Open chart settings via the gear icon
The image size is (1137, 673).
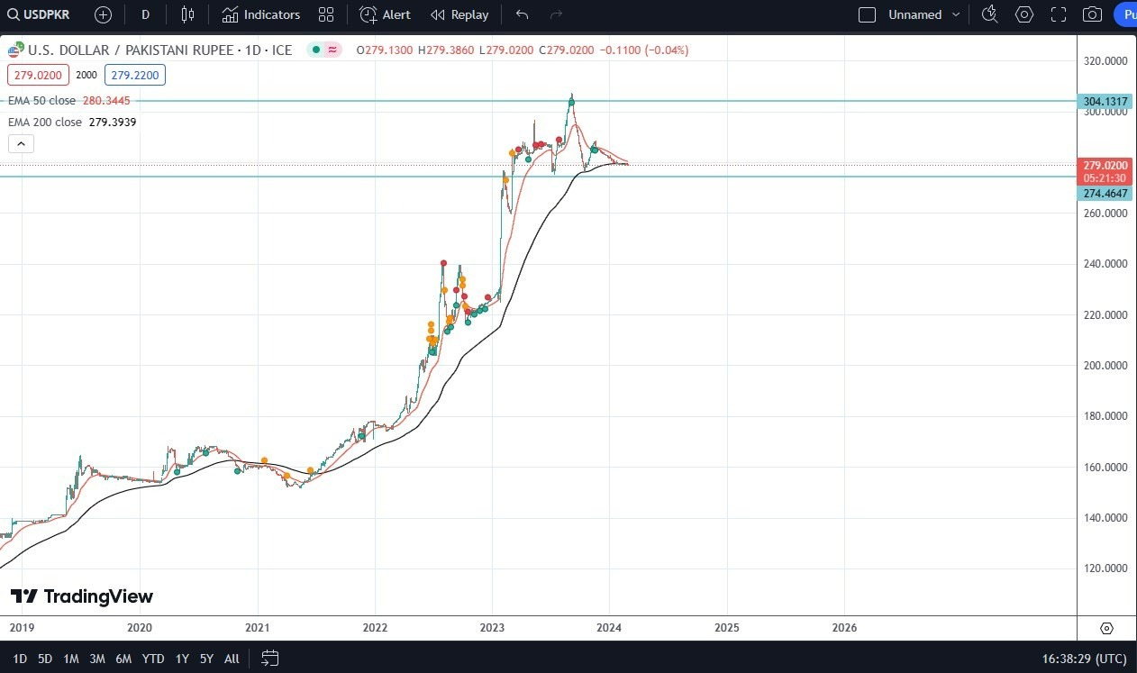1023,14
